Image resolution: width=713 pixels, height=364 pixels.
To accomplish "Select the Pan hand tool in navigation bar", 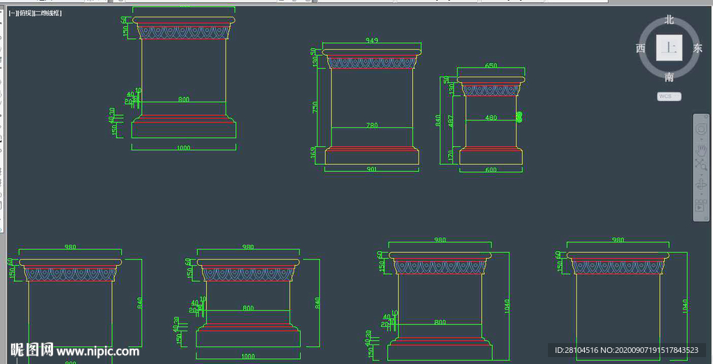I will click(x=700, y=150).
